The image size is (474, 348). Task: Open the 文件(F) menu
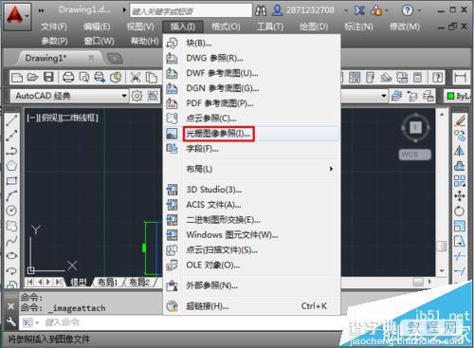(x=54, y=27)
